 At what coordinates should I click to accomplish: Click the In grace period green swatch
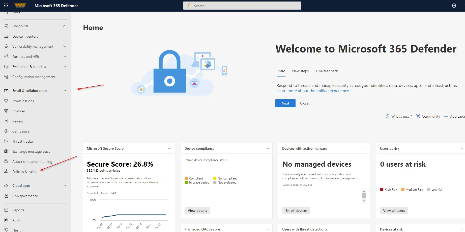pos(186,182)
